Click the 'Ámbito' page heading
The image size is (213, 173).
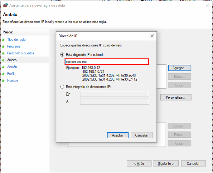[x=10, y=14]
